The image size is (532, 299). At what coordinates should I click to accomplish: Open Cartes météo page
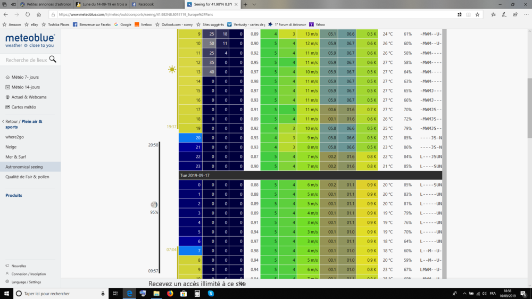24,107
